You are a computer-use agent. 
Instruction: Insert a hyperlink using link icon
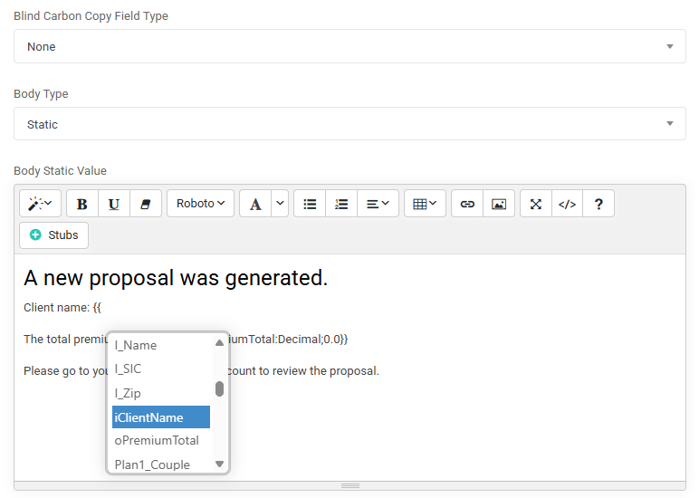[x=467, y=204]
